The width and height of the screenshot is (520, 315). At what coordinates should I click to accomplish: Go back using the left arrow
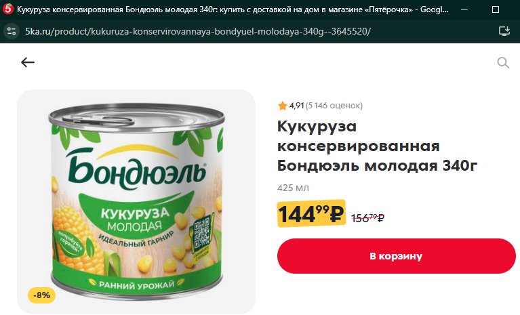point(28,62)
